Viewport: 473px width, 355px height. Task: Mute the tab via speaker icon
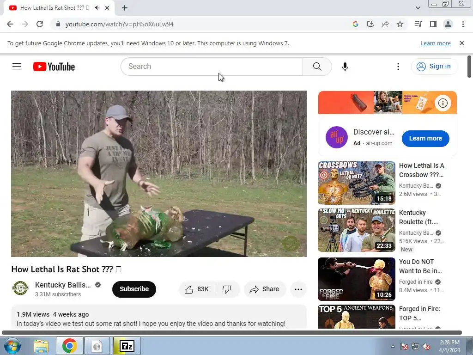point(97,8)
